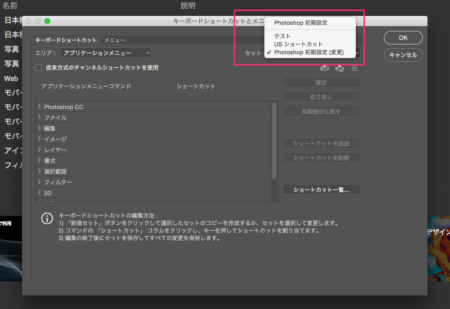Viewport: 450px width, 309px height.
Task: Click the 確定 button
Action: [x=321, y=82]
